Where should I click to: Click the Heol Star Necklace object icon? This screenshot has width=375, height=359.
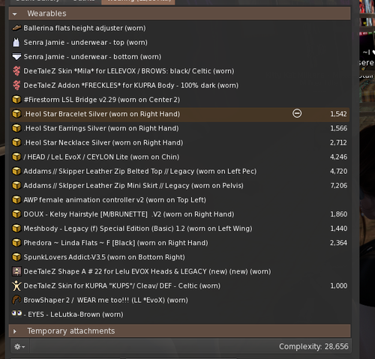click(x=16, y=142)
